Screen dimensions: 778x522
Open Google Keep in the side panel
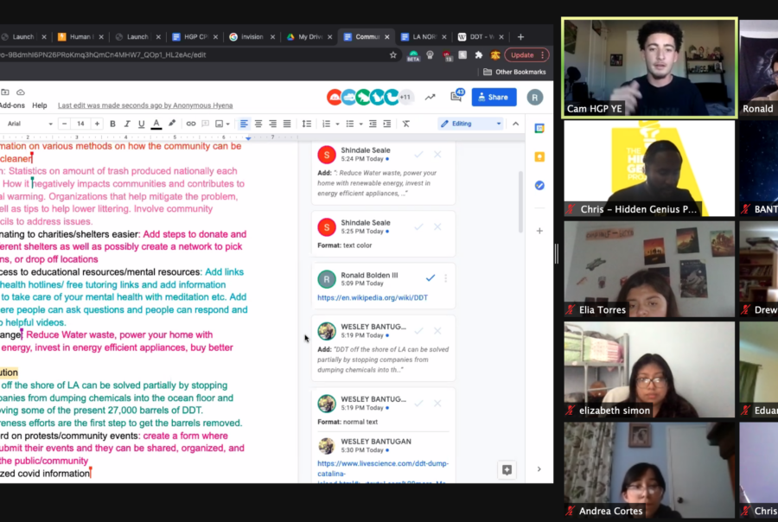pyautogui.click(x=539, y=156)
